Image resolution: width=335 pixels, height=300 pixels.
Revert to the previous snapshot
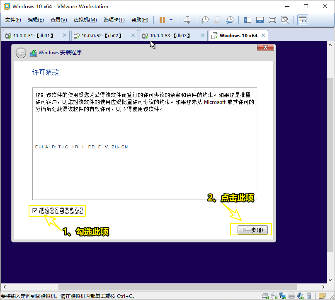[x=217, y=20]
